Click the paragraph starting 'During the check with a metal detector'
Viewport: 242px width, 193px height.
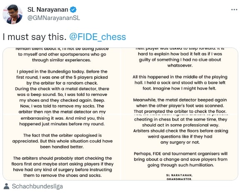pos(62,100)
